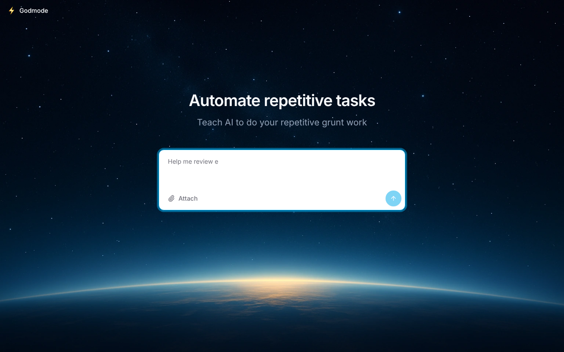
Task: Click the letter 'G' in Godmode
Action: point(22,11)
